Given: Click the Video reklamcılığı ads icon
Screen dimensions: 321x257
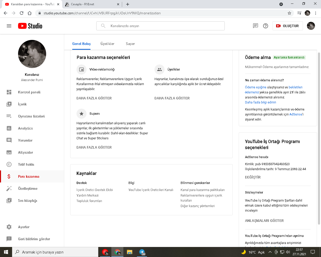Looking at the screenshot, I should coord(82,70).
